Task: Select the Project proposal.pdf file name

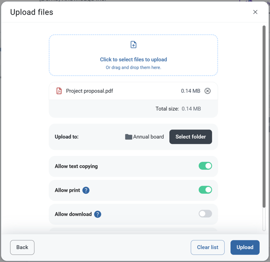Action: coord(89,91)
